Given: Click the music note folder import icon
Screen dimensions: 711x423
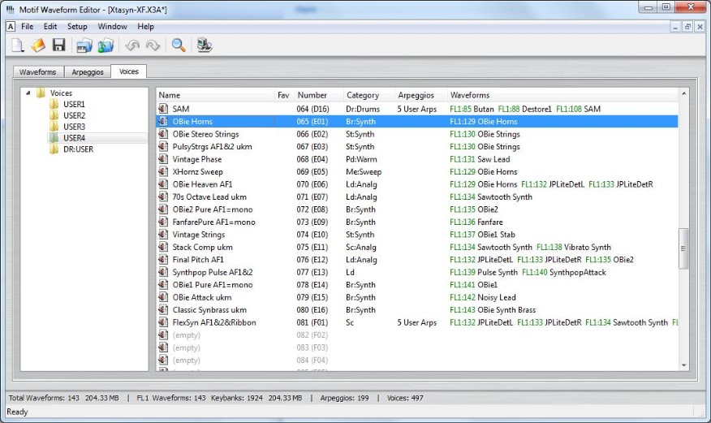Looking at the screenshot, I should pos(106,45).
